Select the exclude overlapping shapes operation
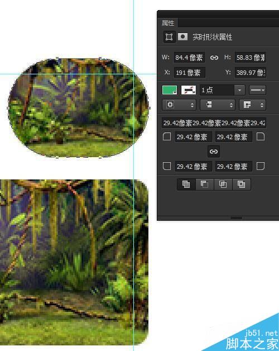 point(241,184)
